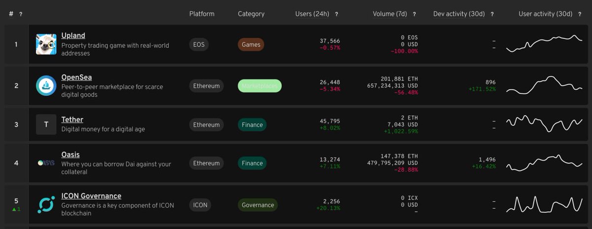Click the Ethereum platform tag for OpenSea
This screenshot has height=229, width=592.
pos(206,86)
